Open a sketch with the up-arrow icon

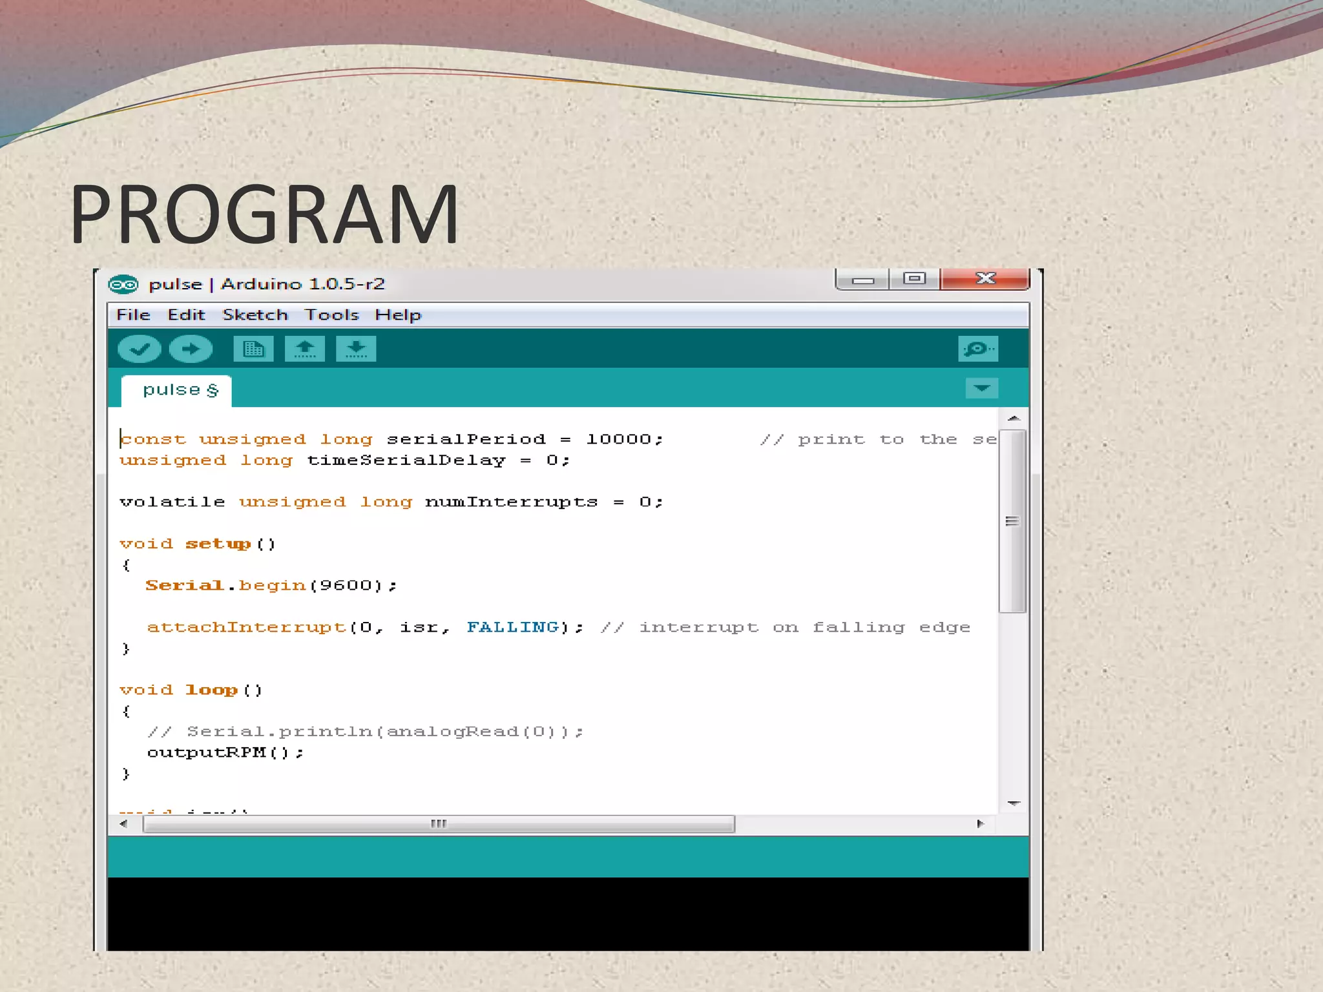(305, 349)
